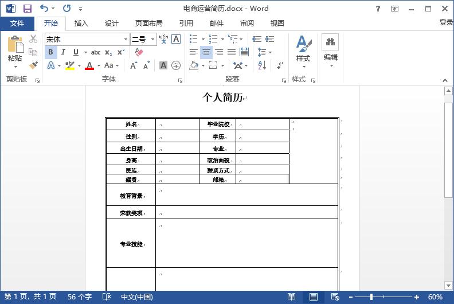Switch to the 审阅 Review tab
Viewport: 454px width, 304px height.
click(247, 24)
